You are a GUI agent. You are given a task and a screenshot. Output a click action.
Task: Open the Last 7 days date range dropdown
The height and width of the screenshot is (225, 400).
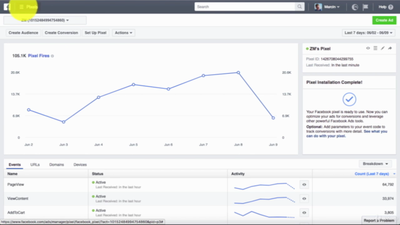tap(368, 32)
